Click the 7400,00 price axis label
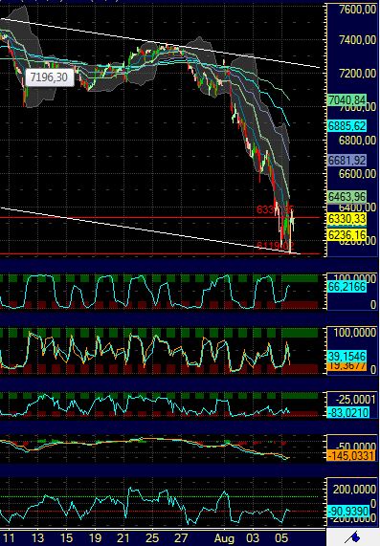This screenshot has width=380, height=546. click(357, 40)
